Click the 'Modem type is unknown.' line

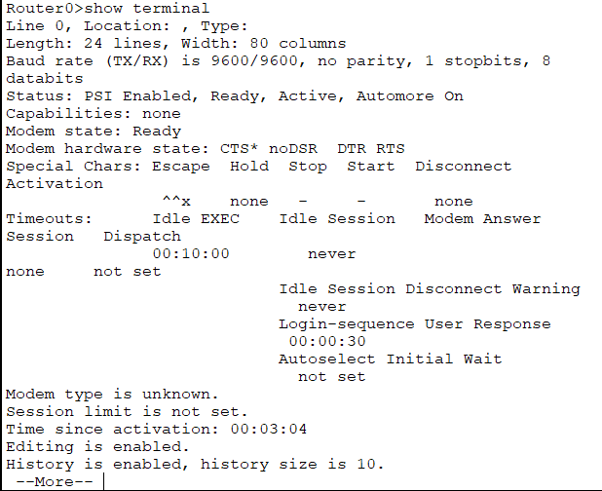112,395
